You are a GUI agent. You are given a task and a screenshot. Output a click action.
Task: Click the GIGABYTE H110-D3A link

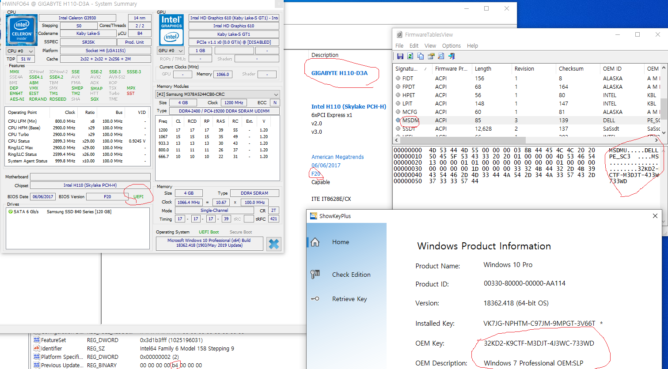coord(339,73)
